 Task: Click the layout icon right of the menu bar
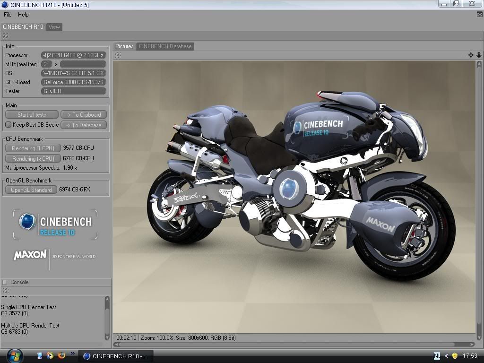coord(479,15)
